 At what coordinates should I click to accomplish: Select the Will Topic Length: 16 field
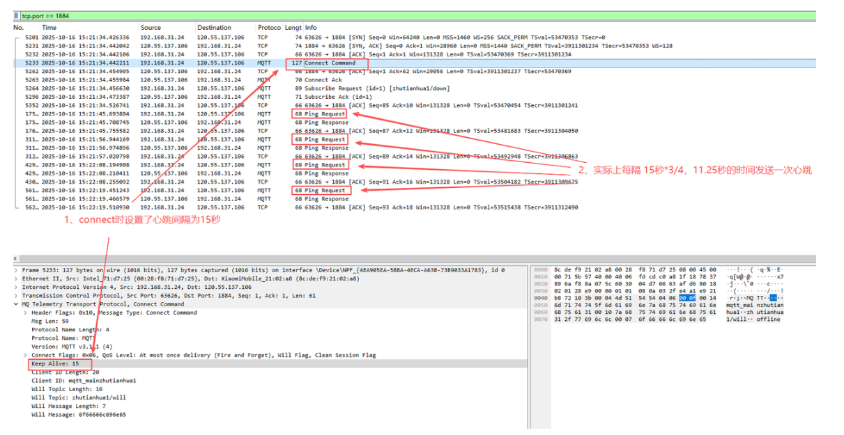click(66, 389)
